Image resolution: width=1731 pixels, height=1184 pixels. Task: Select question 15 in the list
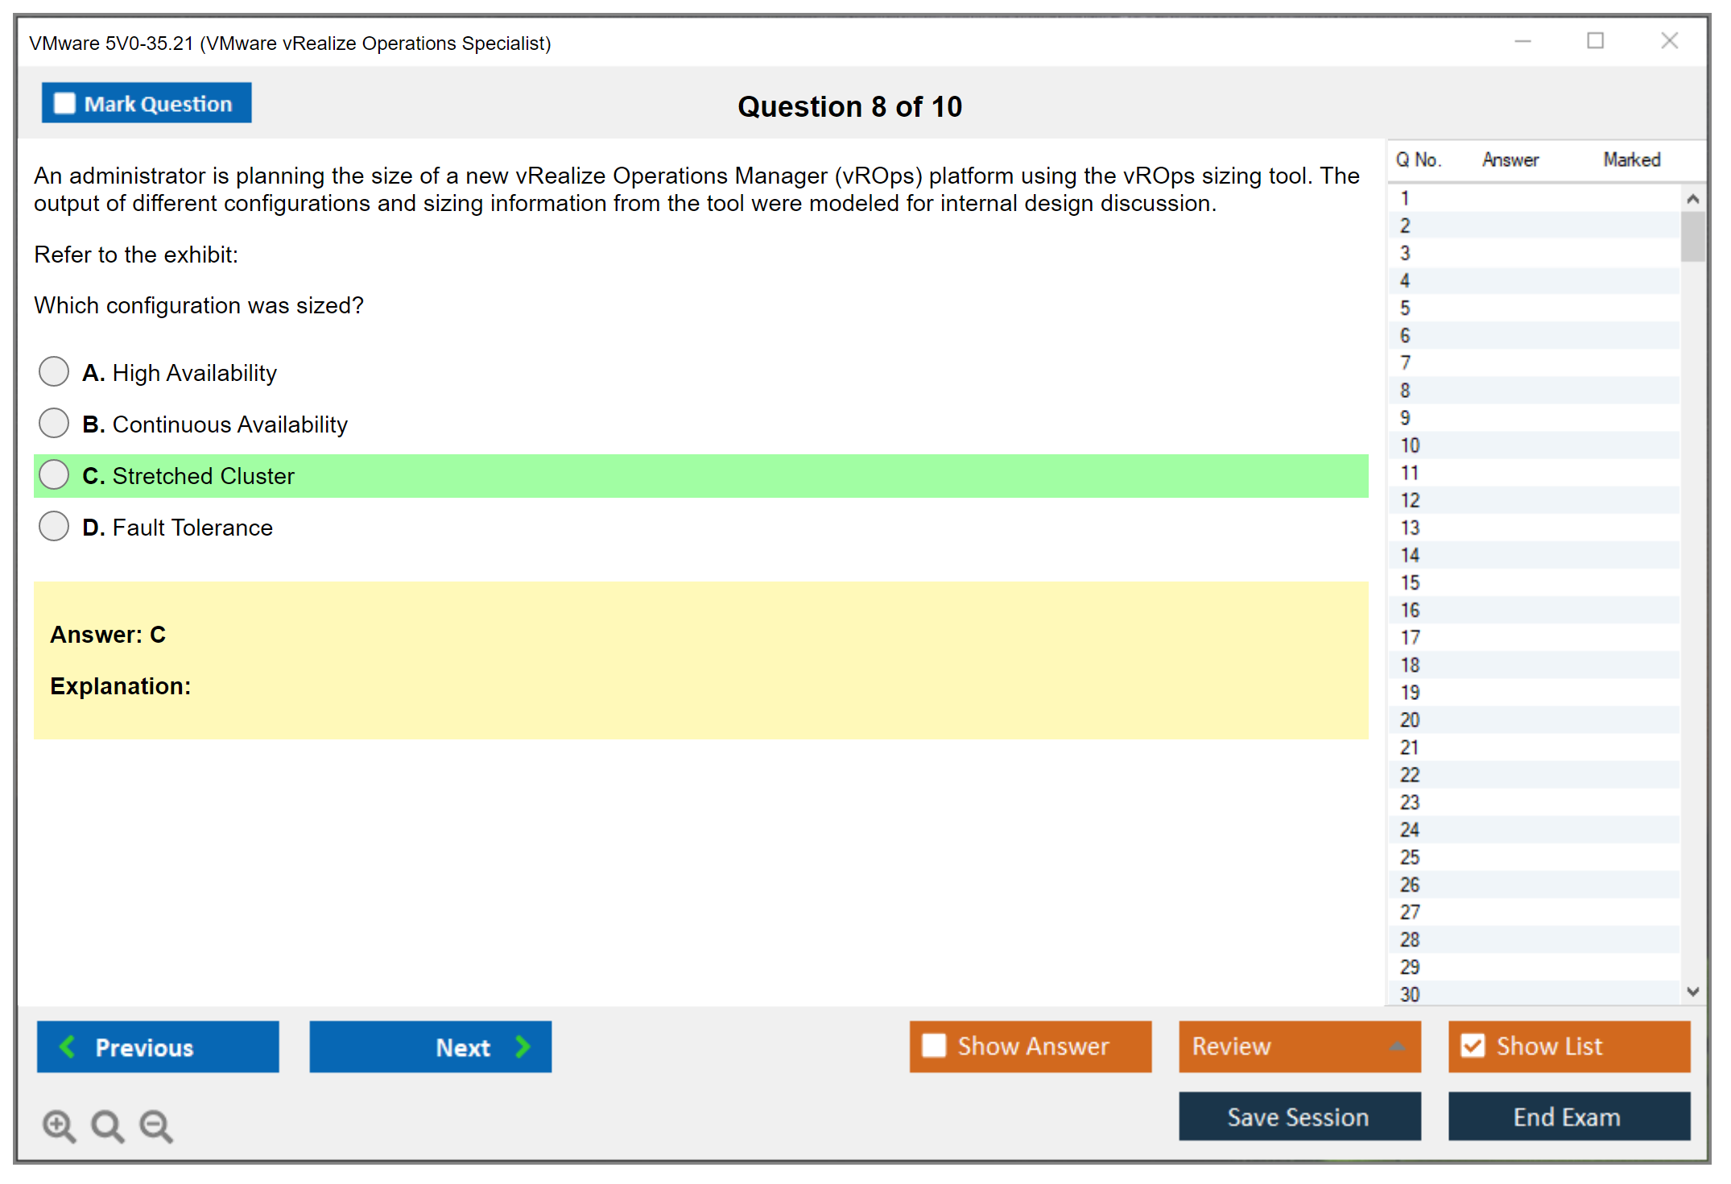point(1411,582)
